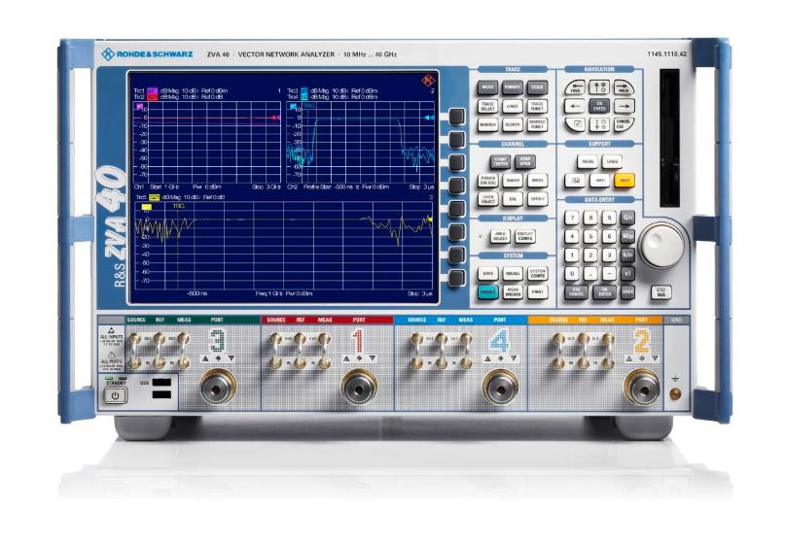
Task: Tap the decimal point key
Action: (590, 274)
